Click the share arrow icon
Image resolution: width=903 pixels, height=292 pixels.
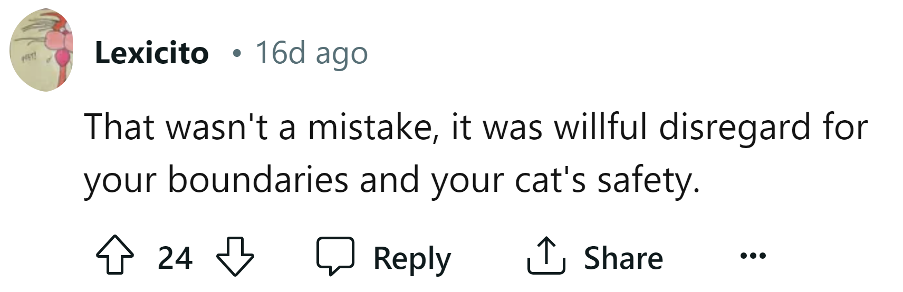(x=546, y=257)
